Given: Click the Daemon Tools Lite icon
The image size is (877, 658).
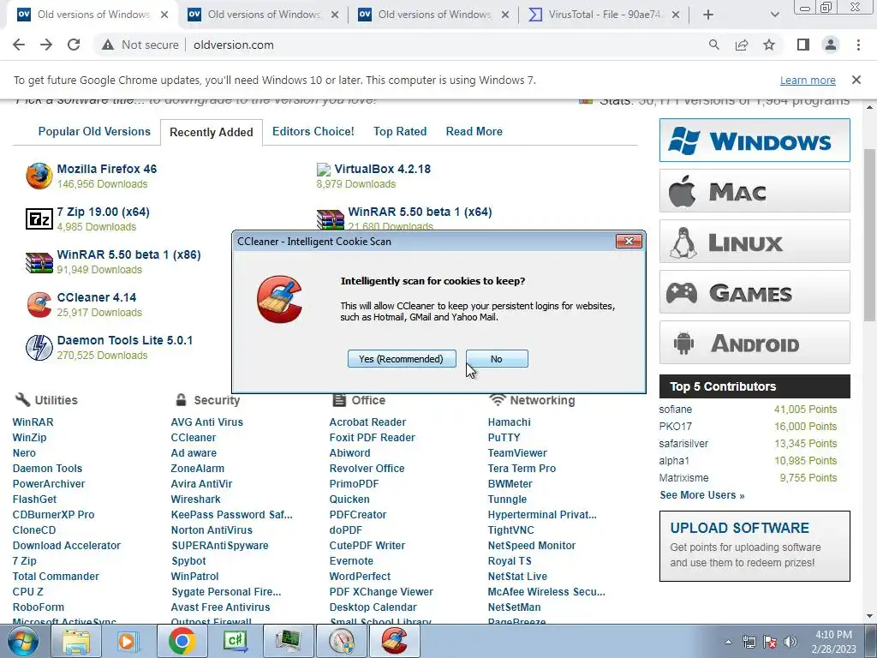Looking at the screenshot, I should point(39,348).
